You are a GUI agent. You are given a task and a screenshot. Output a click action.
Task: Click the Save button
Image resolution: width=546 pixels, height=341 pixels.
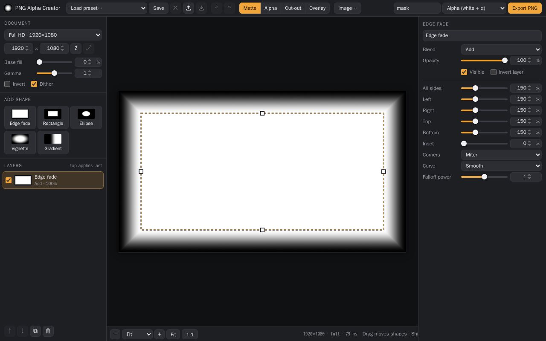click(x=159, y=8)
